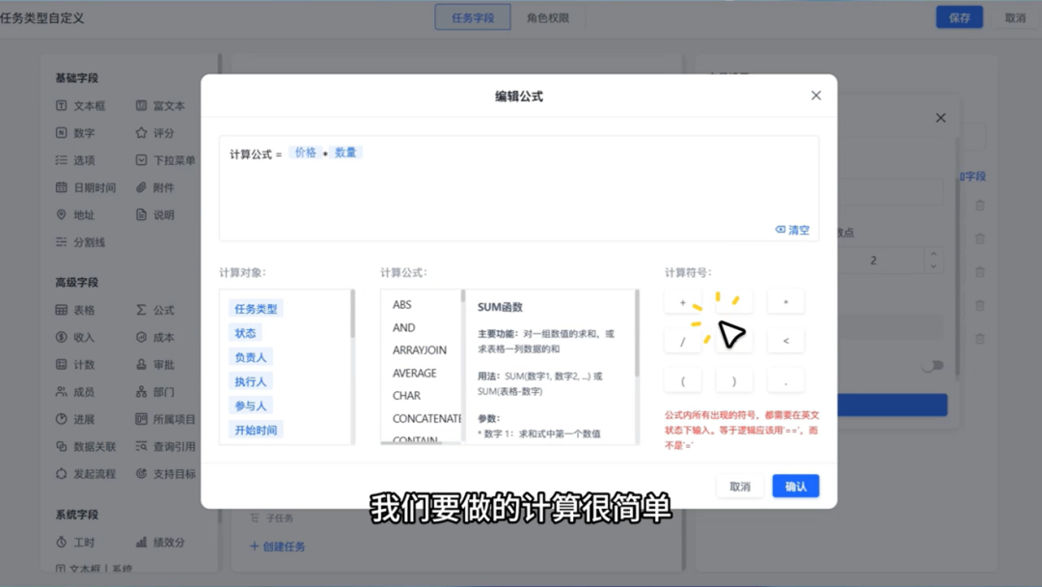Pick the 公式 sigma field icon
Image resolution: width=1042 pixels, height=587 pixels.
141,310
